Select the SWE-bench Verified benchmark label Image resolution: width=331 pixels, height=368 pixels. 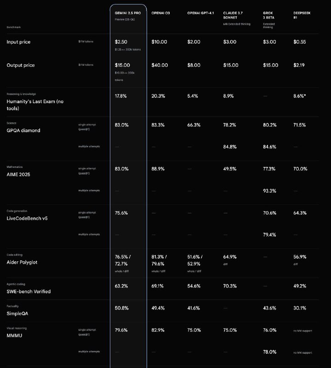pyautogui.click(x=29, y=292)
